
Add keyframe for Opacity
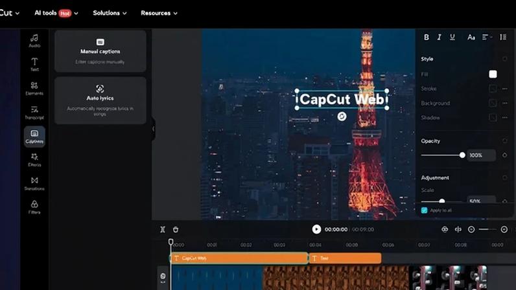504,155
